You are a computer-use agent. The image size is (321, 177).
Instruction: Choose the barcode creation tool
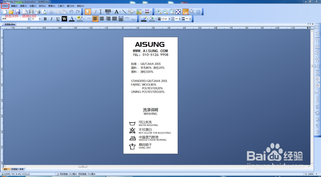coord(108,12)
